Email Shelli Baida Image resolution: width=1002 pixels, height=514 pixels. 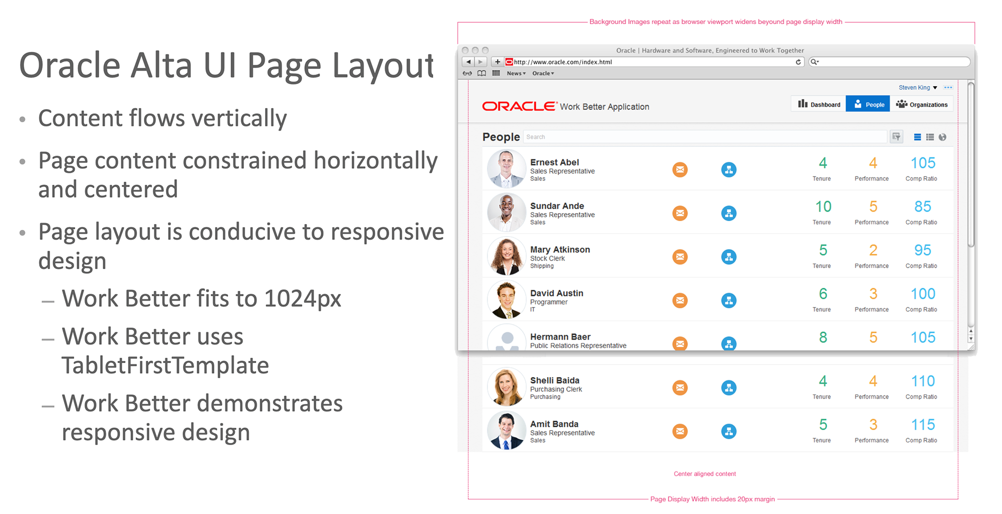pyautogui.click(x=679, y=388)
